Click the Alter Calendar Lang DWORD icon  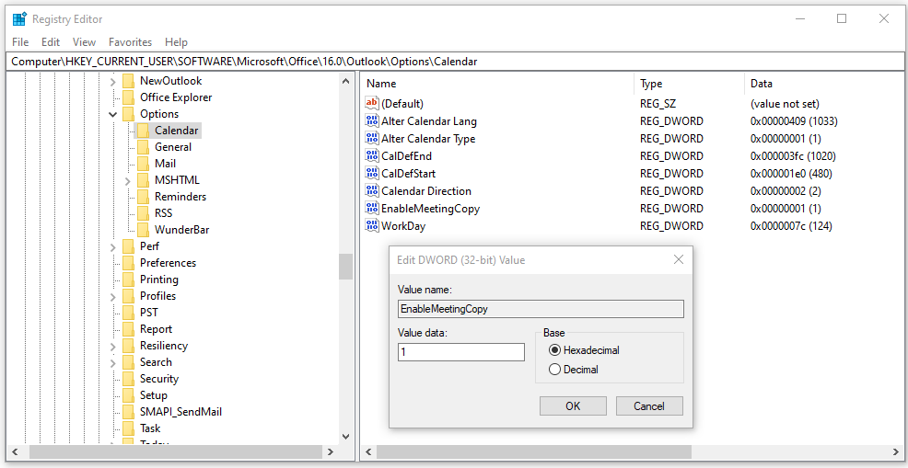tap(372, 120)
